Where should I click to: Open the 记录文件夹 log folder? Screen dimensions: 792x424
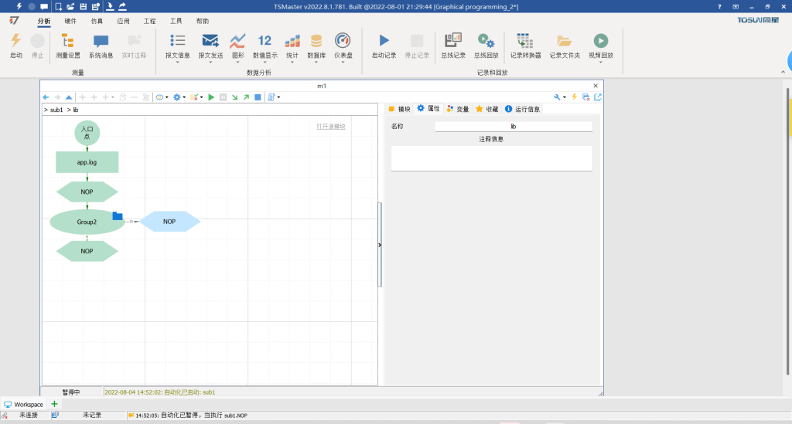tap(565, 41)
